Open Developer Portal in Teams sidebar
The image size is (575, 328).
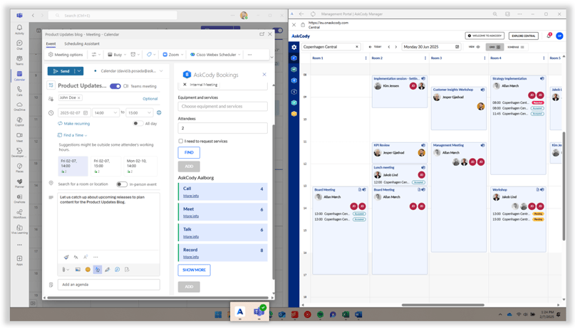(19, 152)
